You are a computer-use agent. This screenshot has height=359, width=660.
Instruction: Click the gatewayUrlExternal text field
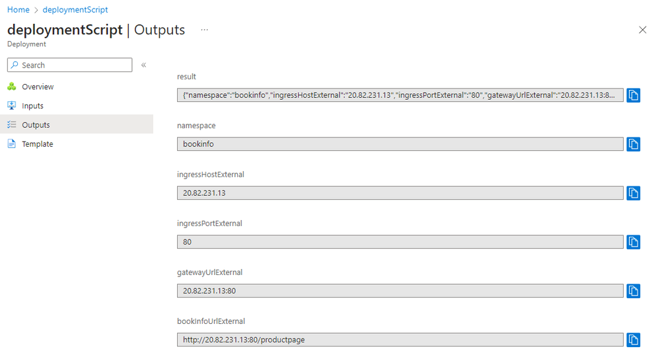[x=400, y=291]
